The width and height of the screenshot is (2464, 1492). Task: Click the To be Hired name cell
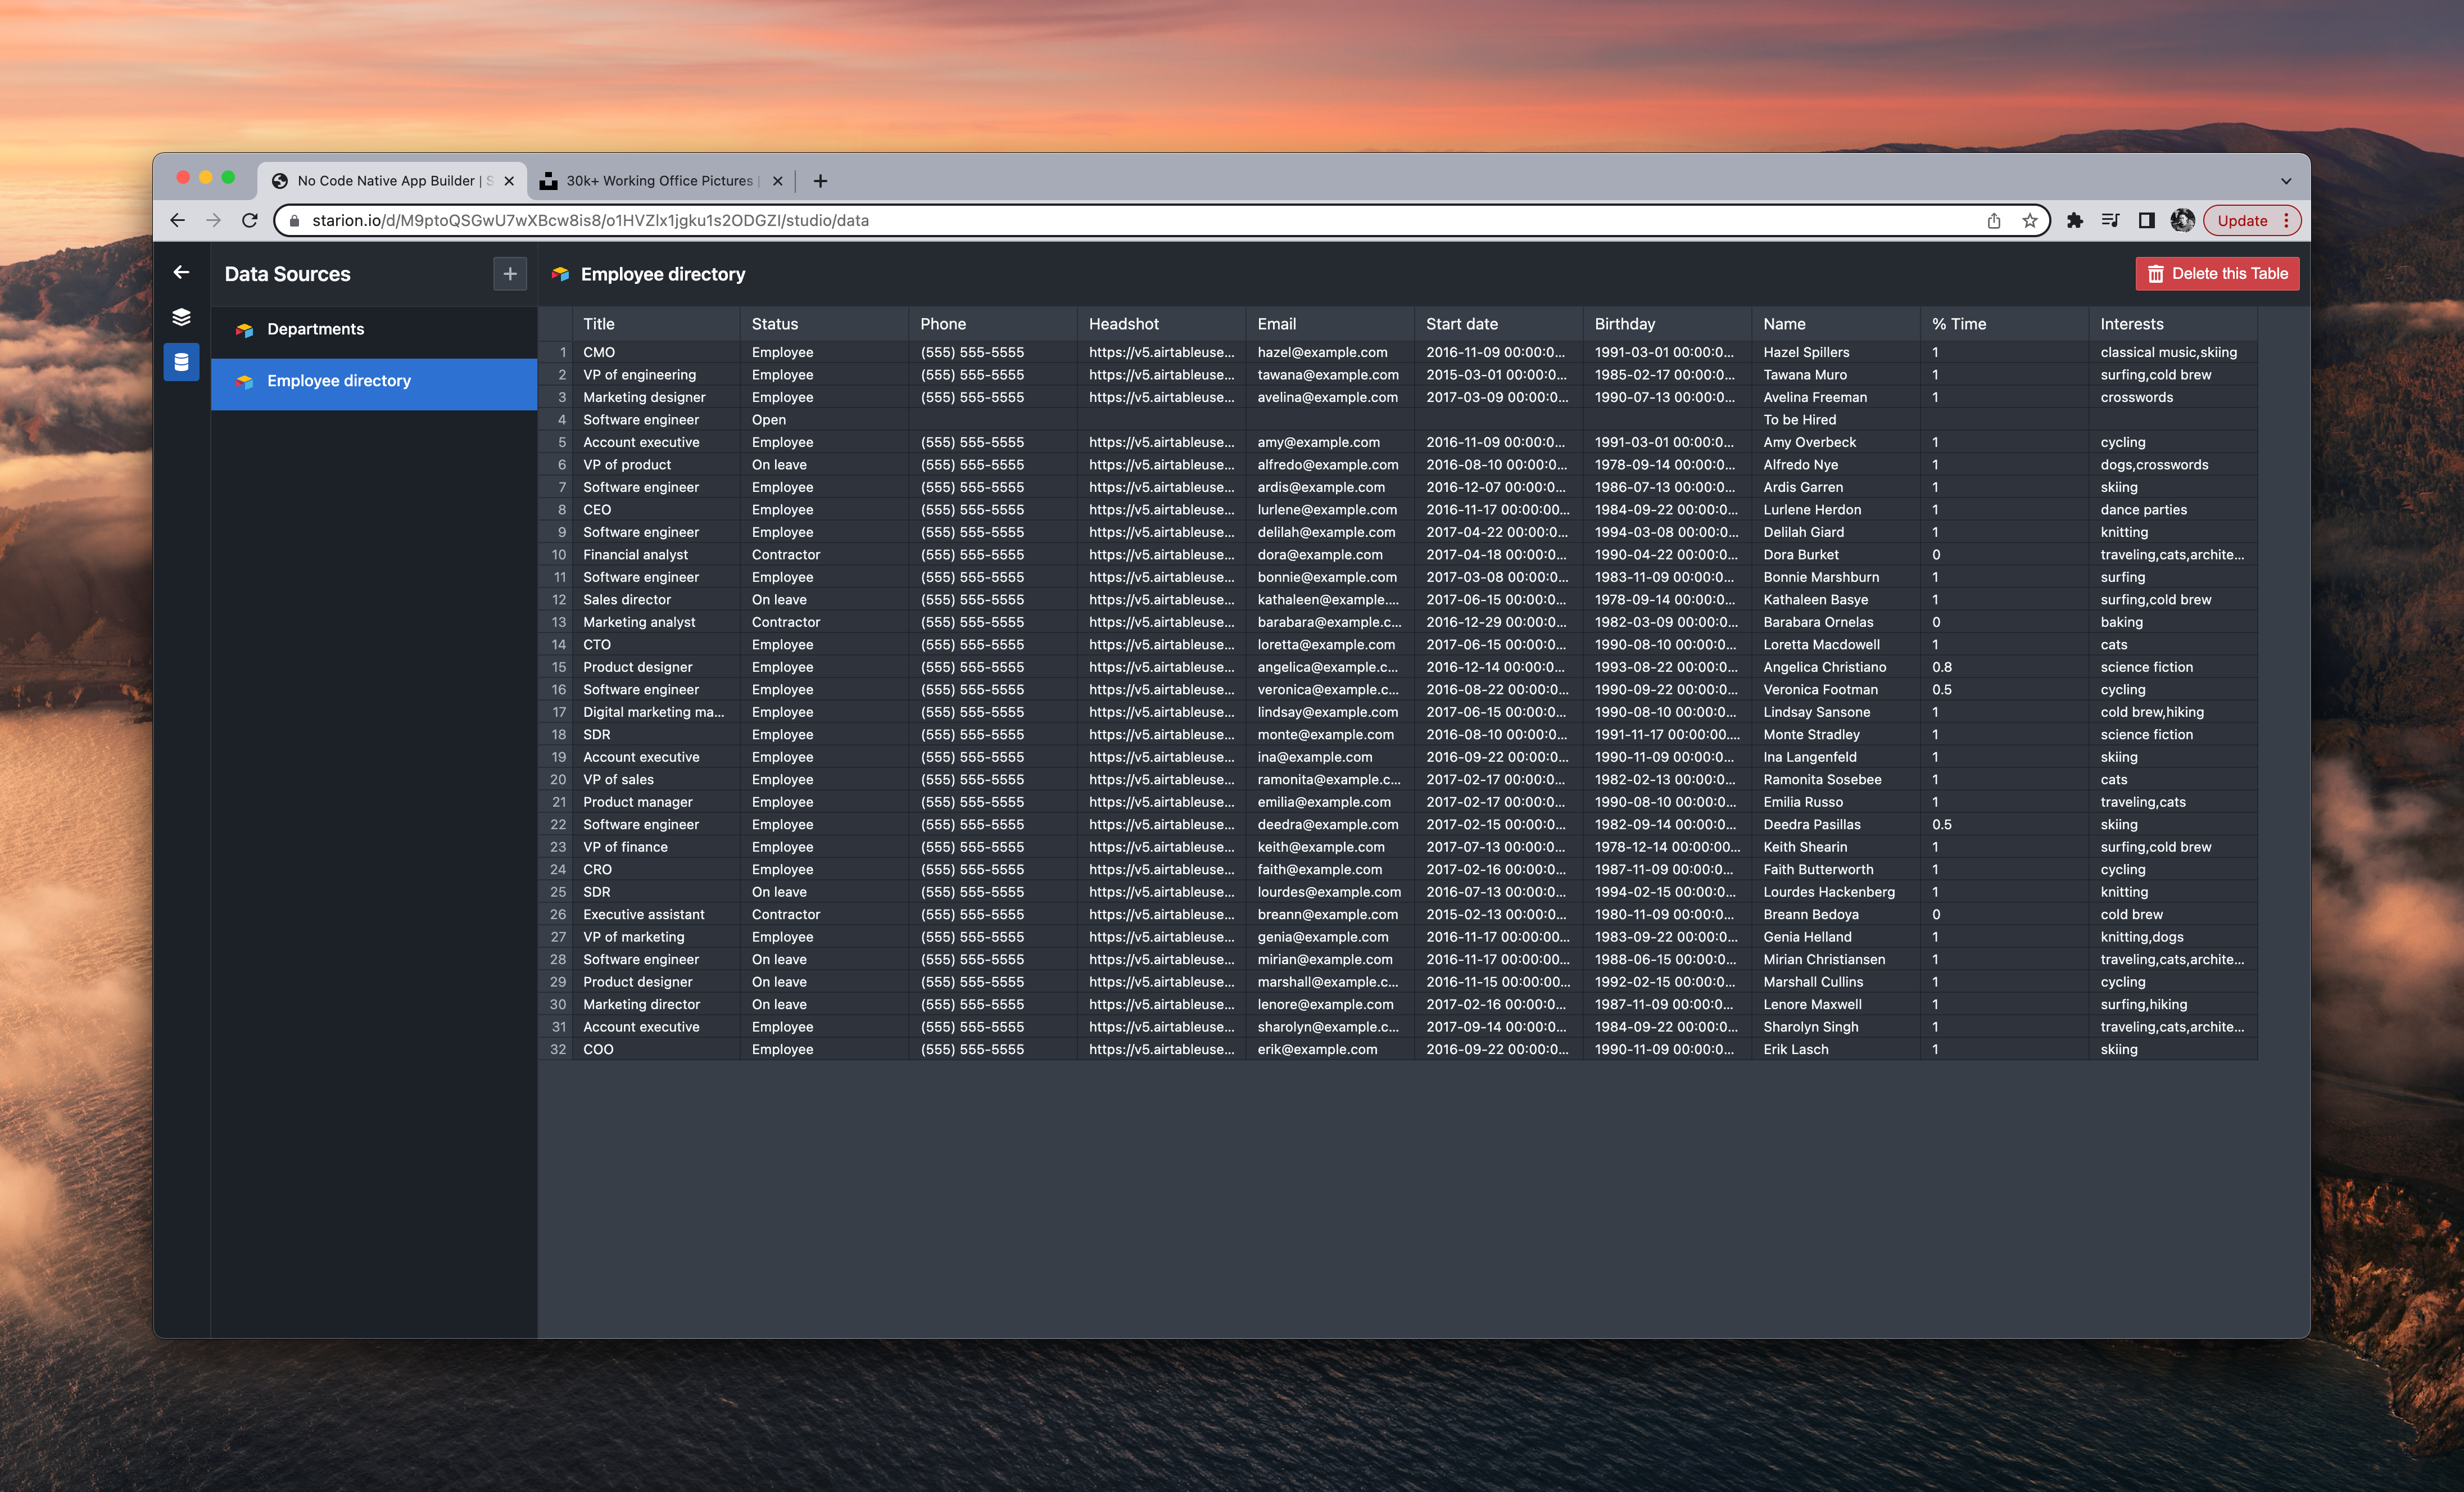1836,420
